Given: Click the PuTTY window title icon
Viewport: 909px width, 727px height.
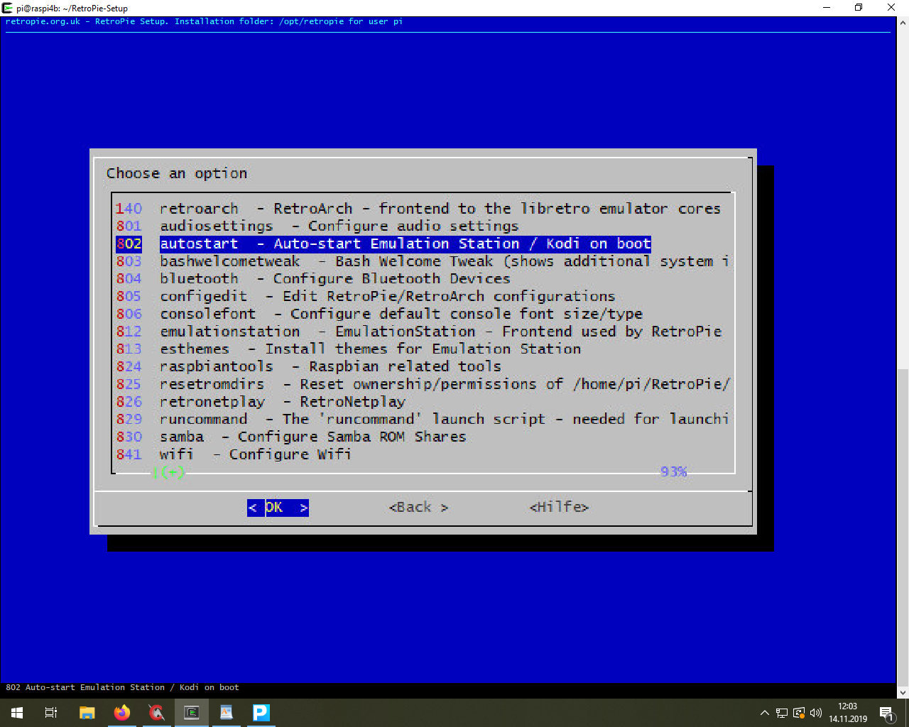Looking at the screenshot, I should point(8,8).
